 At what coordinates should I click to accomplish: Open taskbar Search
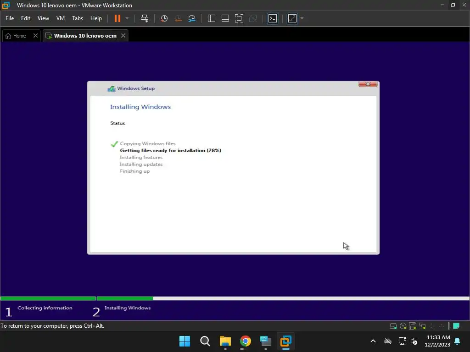pyautogui.click(x=205, y=341)
